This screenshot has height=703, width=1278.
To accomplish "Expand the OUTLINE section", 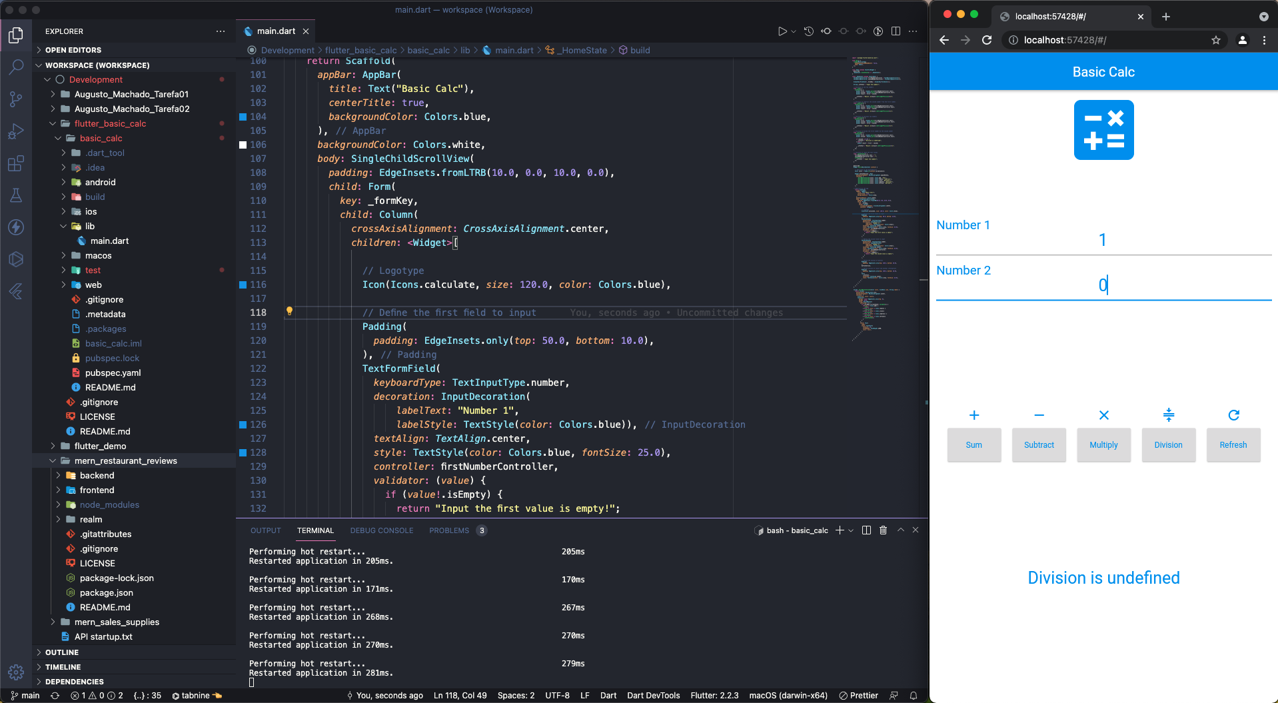I will (133, 652).
